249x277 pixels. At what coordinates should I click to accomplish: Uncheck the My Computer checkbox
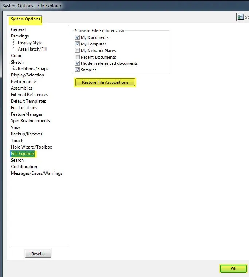click(x=77, y=44)
